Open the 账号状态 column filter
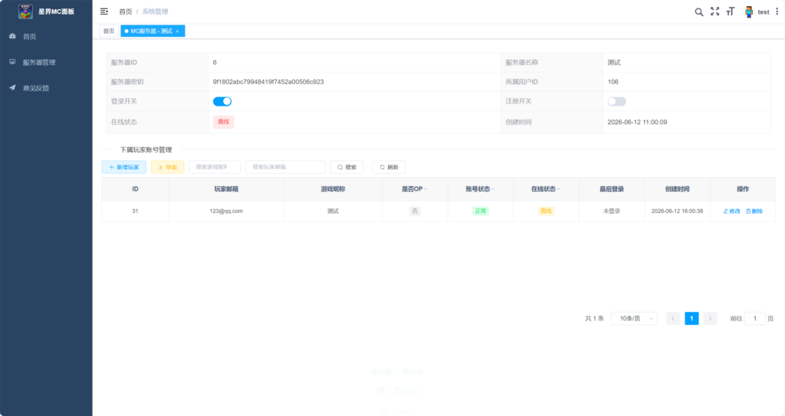This screenshot has width=785, height=416. tap(493, 189)
